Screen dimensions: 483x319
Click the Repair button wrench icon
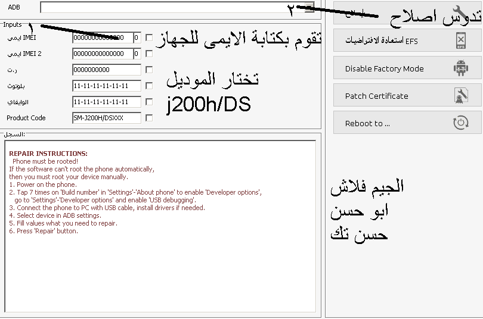tap(461, 13)
